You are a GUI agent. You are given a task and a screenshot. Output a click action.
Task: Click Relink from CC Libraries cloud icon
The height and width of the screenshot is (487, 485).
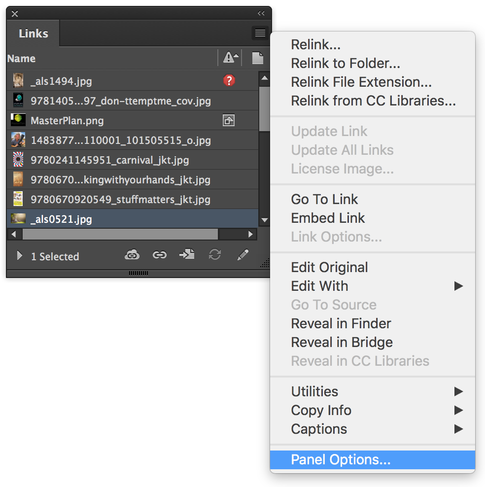(x=132, y=255)
